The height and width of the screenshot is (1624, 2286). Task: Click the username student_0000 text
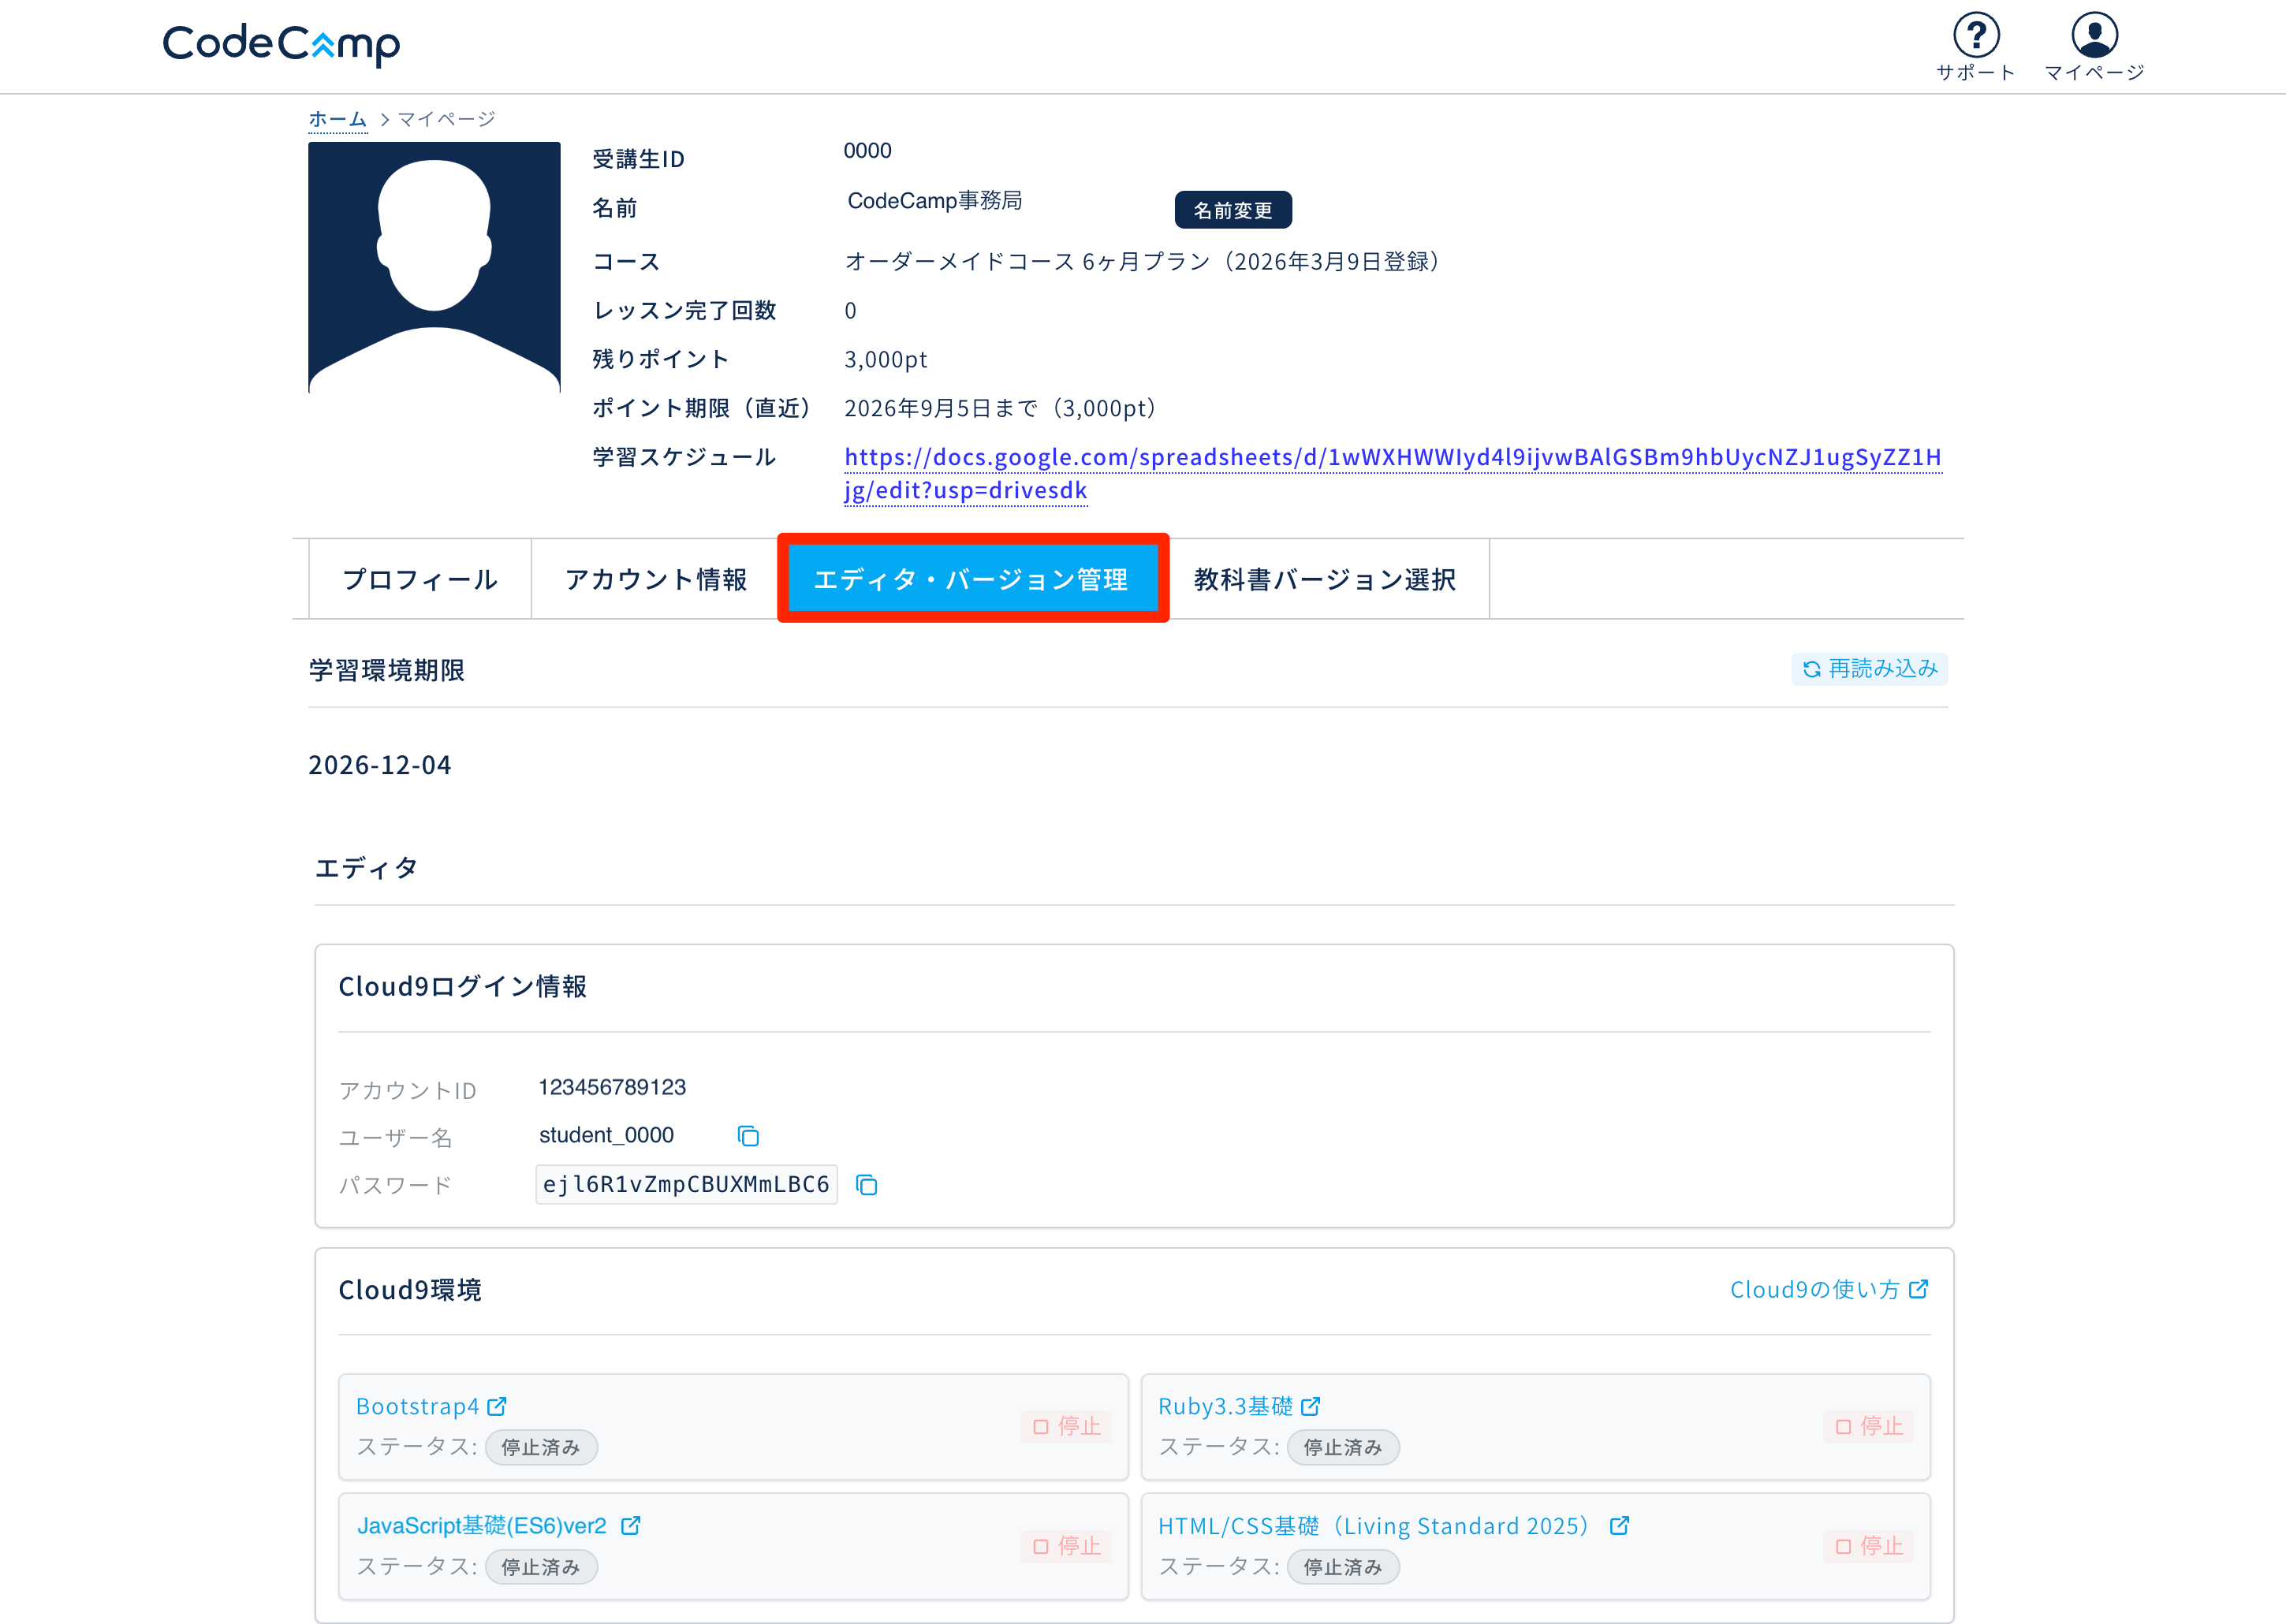point(606,1135)
